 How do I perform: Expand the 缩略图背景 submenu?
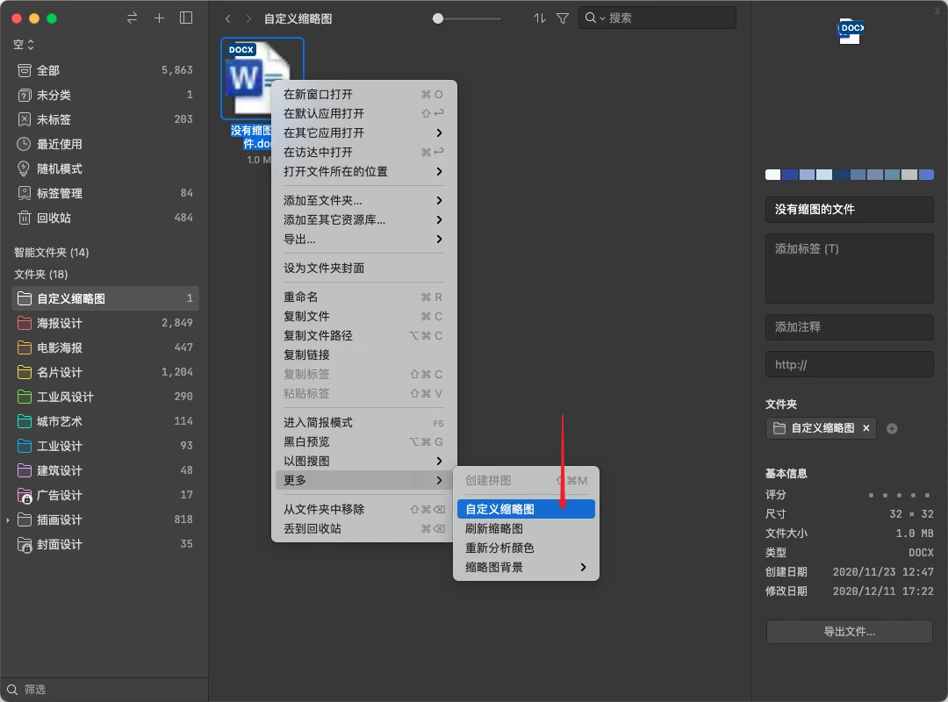tap(525, 567)
